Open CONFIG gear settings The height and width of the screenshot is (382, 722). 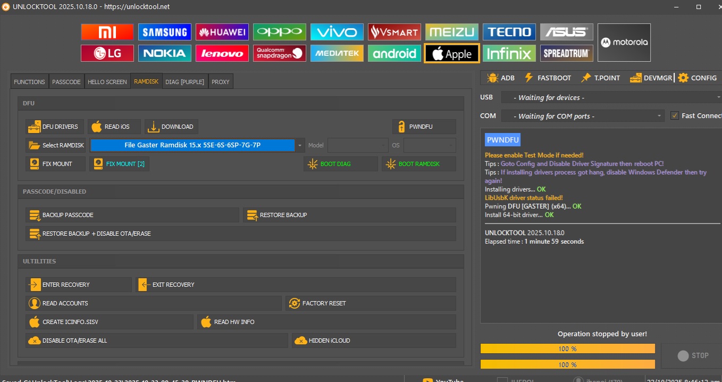[698, 78]
